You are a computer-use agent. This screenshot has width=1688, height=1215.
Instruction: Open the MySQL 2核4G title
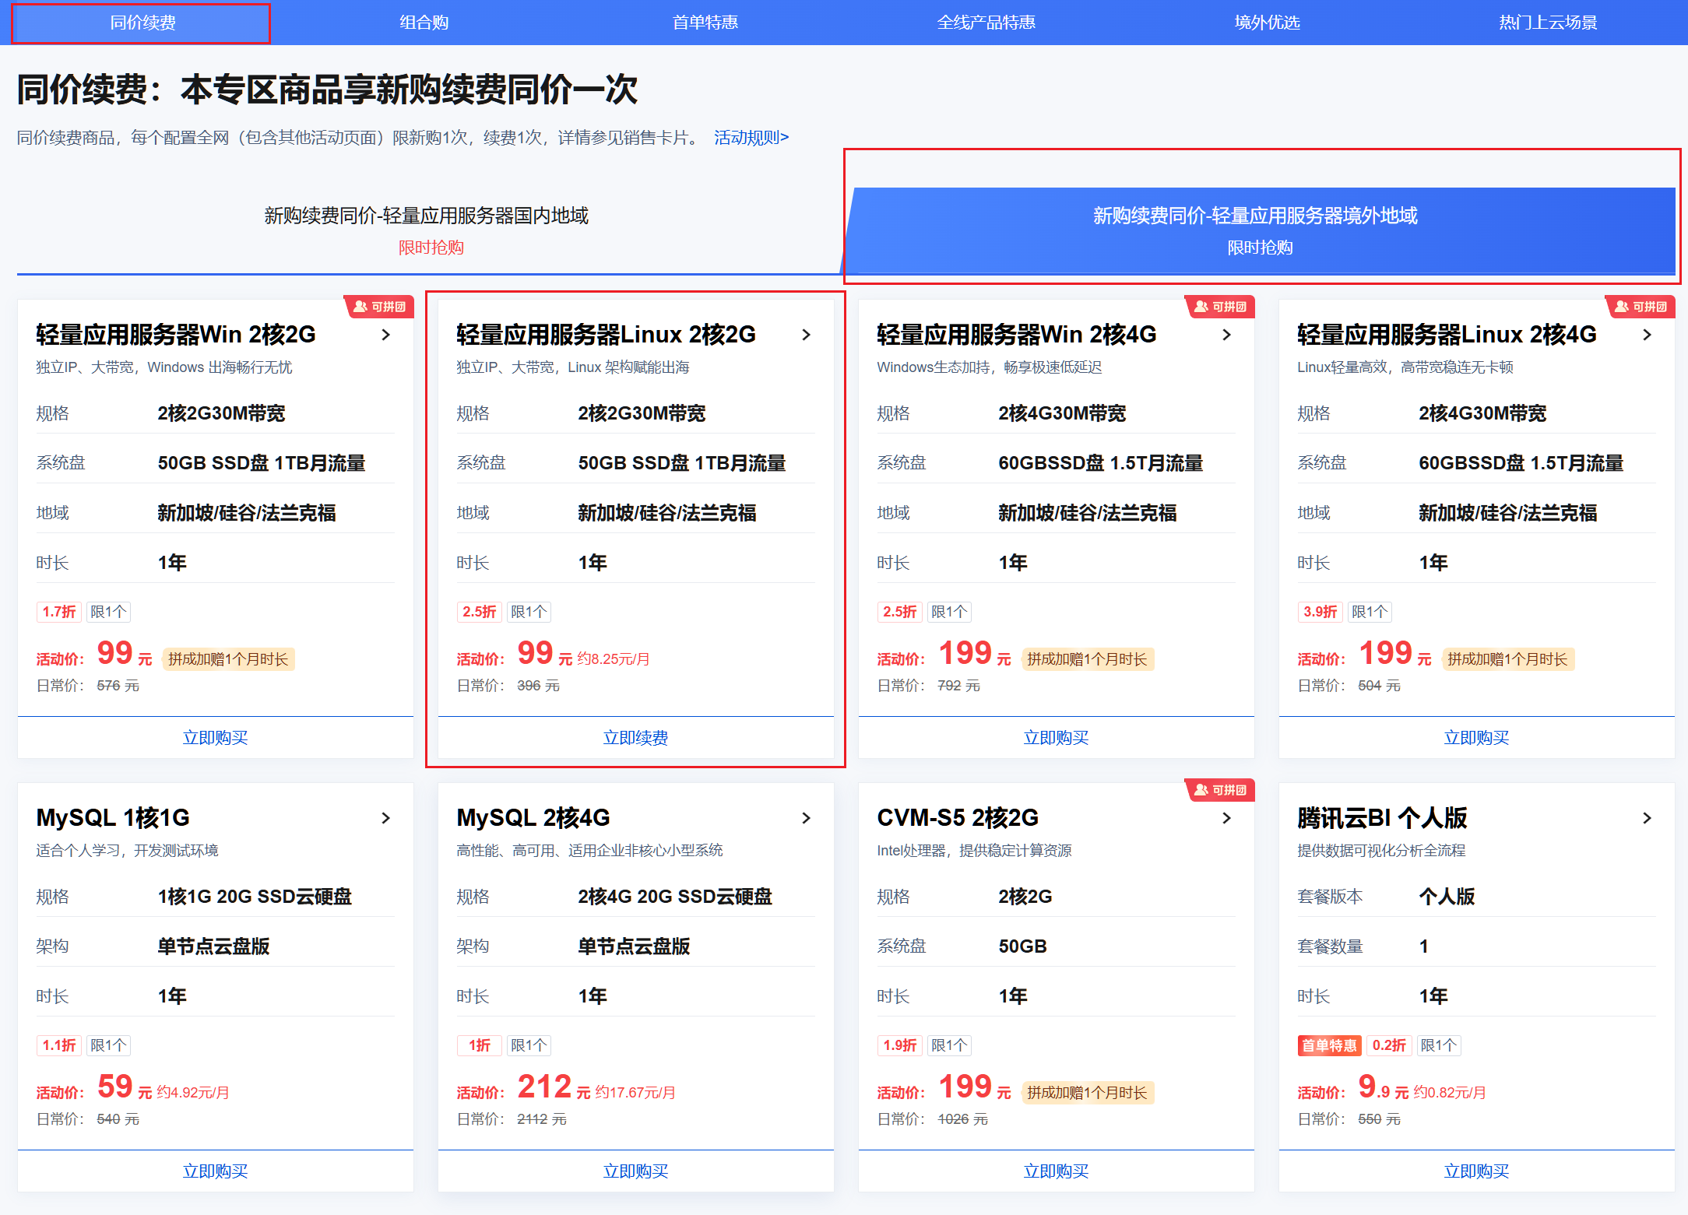(533, 818)
